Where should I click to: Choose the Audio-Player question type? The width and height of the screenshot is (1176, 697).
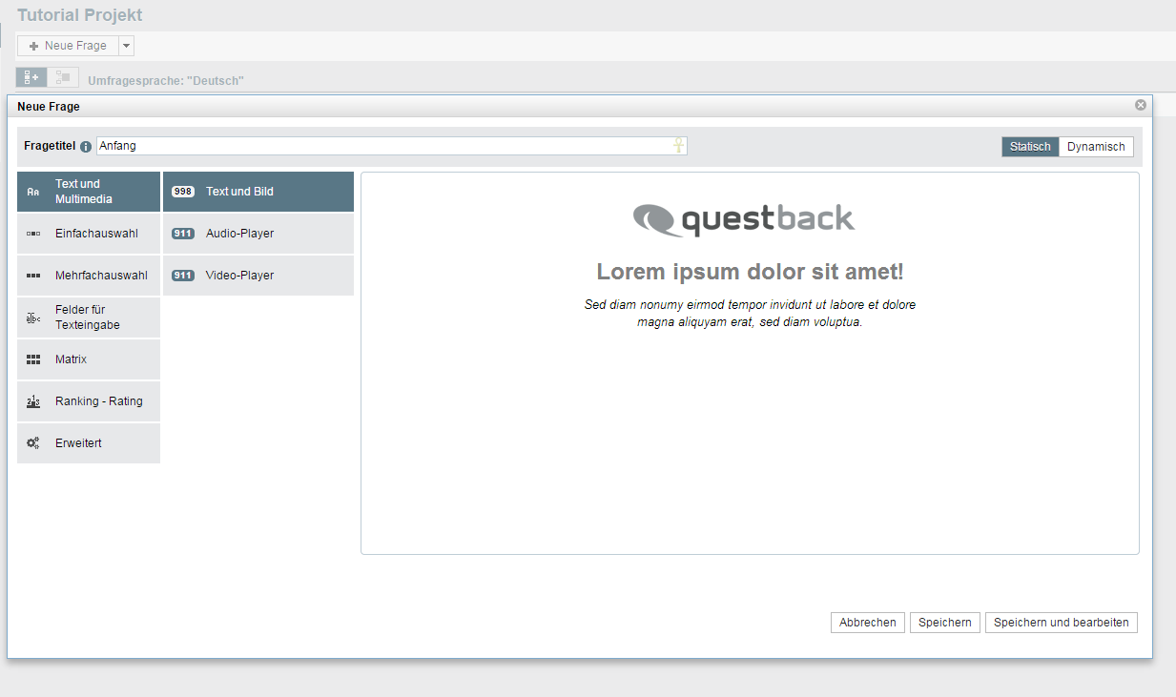point(258,234)
